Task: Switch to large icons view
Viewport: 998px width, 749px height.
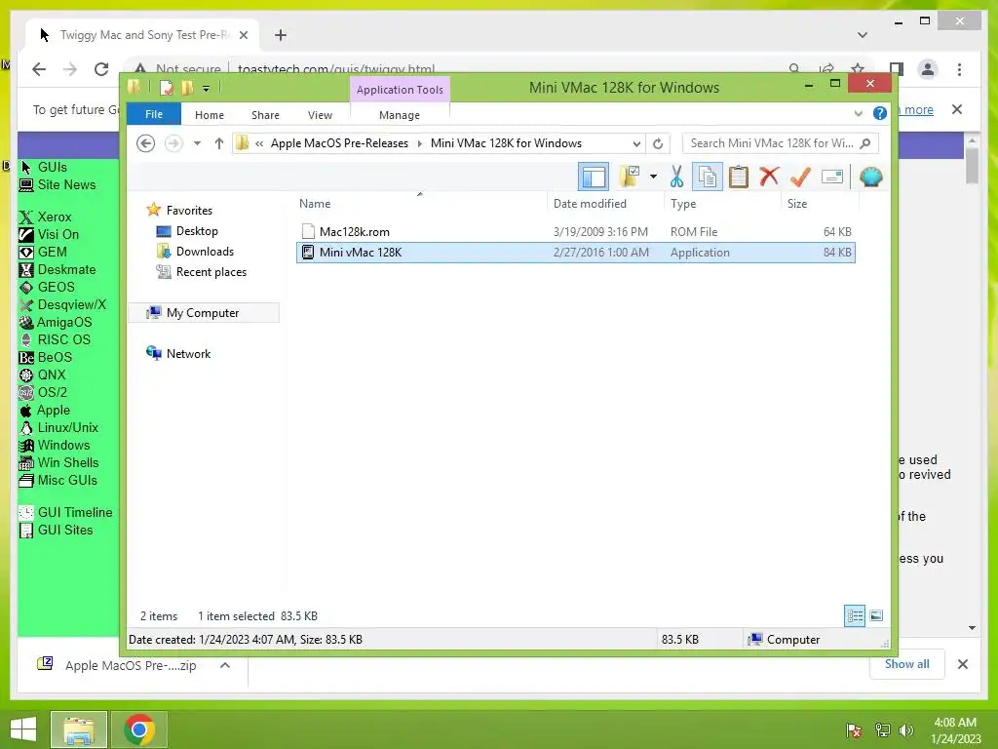Action: pos(876,616)
